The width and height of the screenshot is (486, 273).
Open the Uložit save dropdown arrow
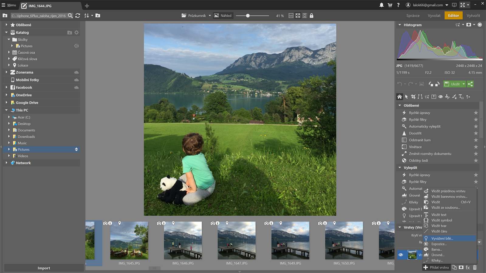[x=464, y=84]
